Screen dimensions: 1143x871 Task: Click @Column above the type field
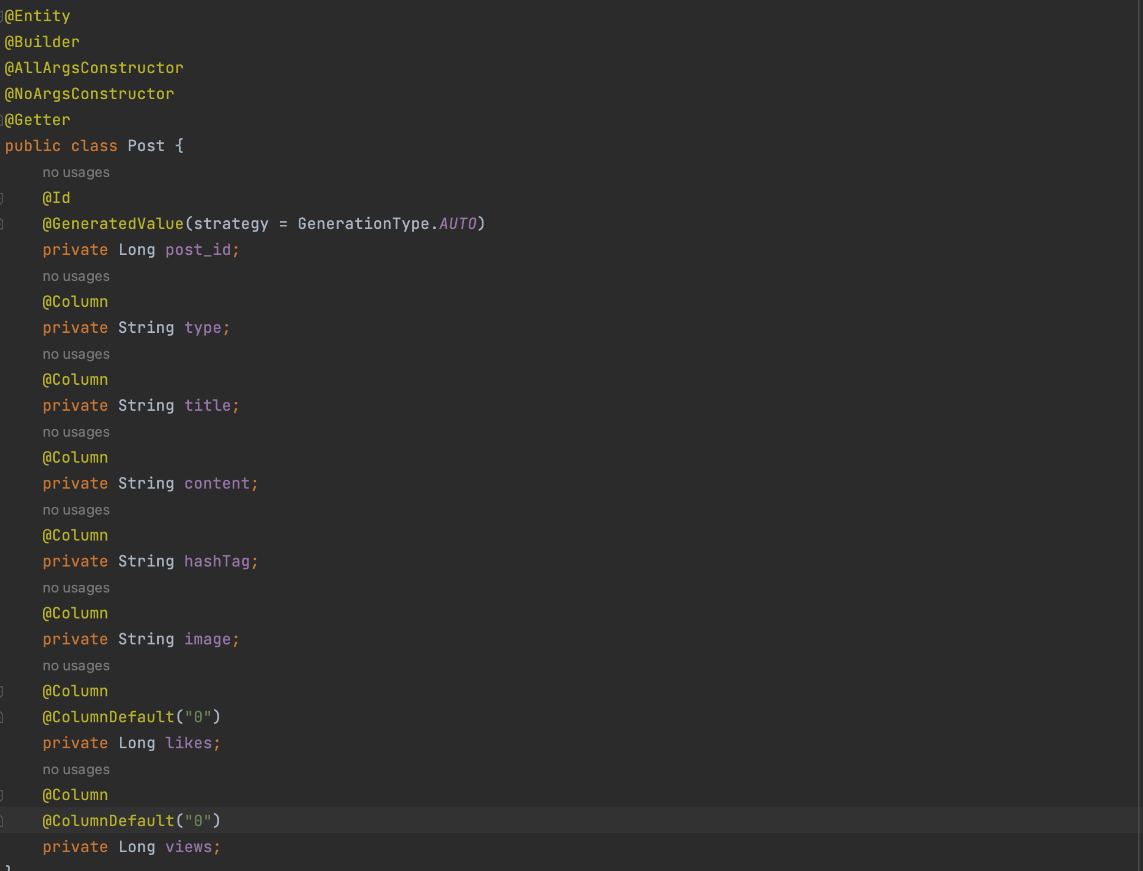tap(76, 302)
